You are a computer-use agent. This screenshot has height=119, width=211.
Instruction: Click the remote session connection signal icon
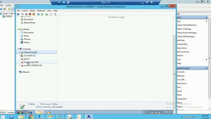68,2
